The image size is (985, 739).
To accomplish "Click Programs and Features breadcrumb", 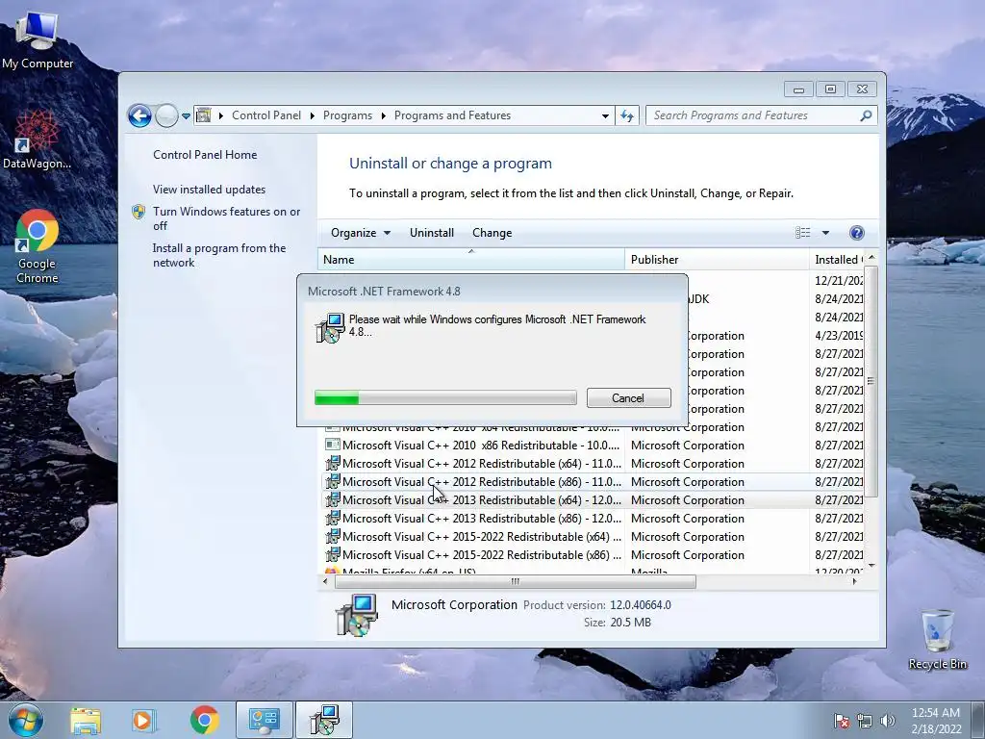I will (452, 115).
